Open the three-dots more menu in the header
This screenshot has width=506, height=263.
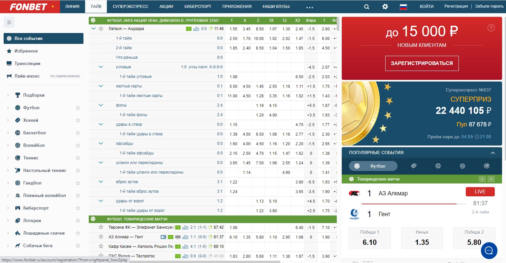tap(309, 7)
